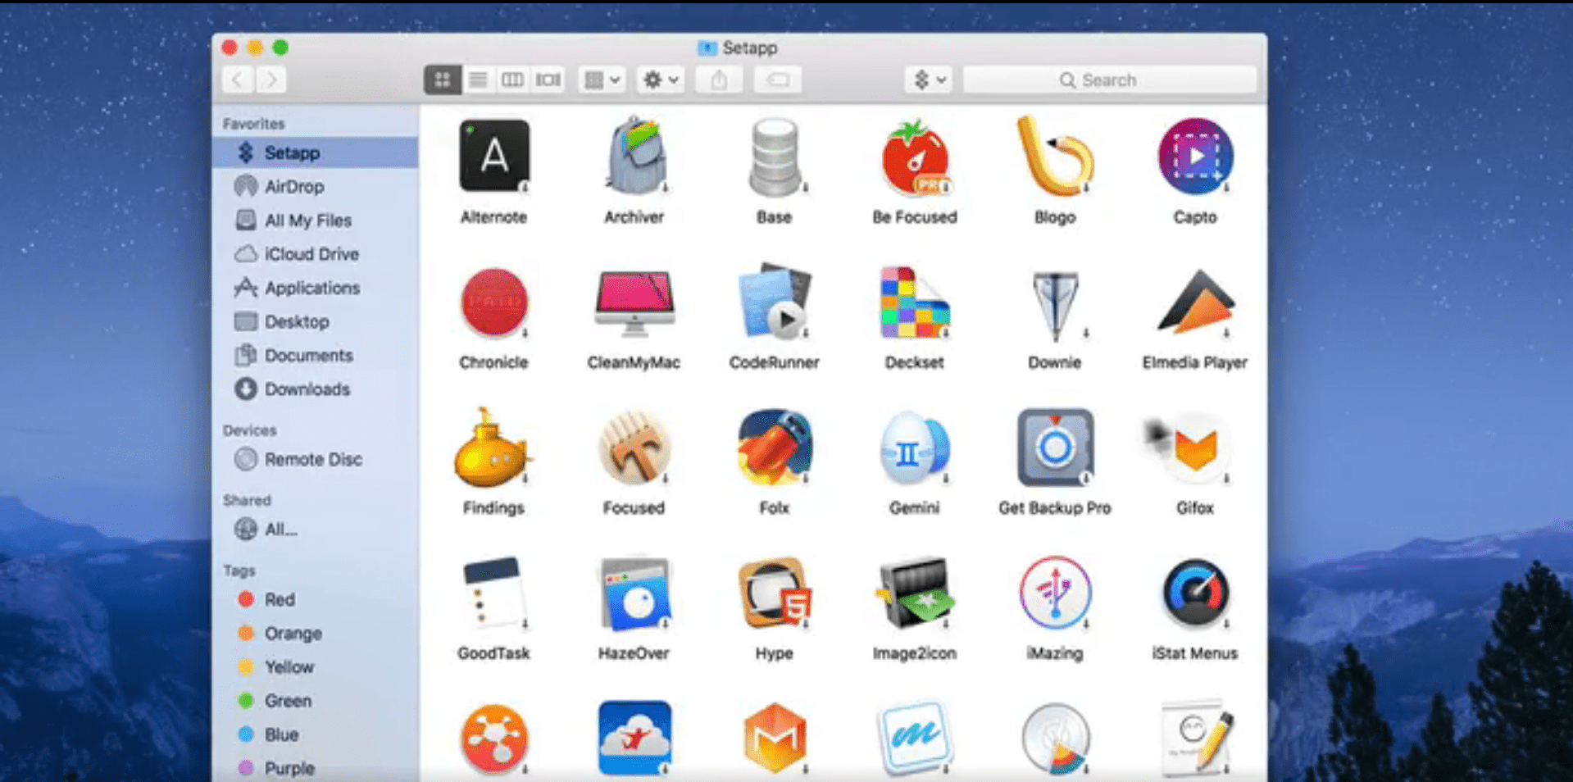Open the Deckset app icon
The image size is (1573, 782).
(915, 302)
